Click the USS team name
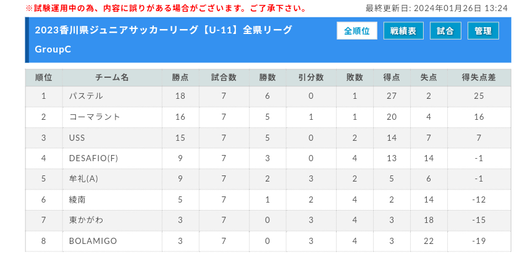 coord(77,138)
